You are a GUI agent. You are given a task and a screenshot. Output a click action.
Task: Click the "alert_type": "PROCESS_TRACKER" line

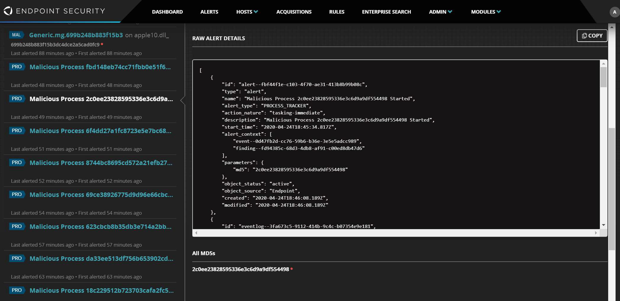[x=266, y=106]
